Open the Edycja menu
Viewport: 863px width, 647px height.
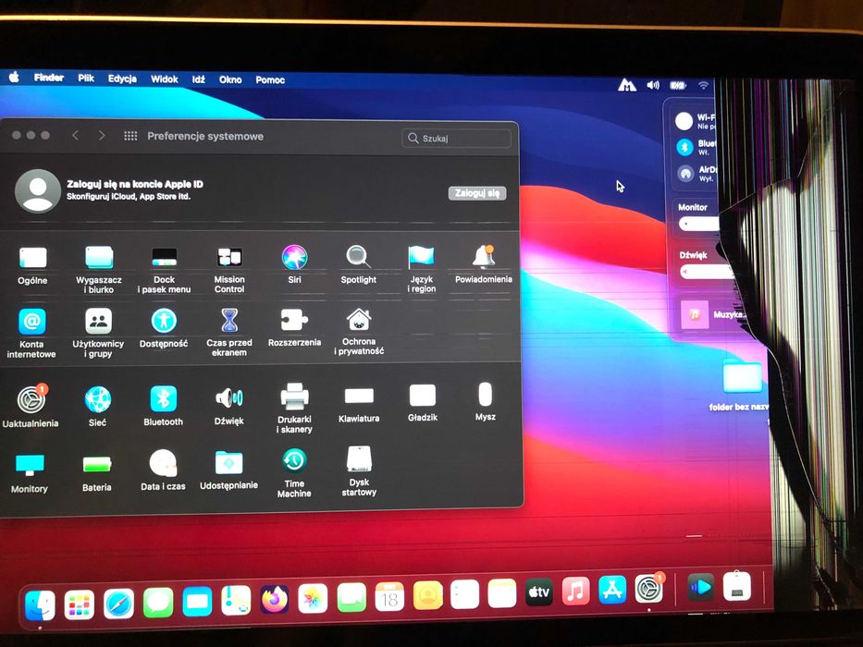[x=122, y=79]
